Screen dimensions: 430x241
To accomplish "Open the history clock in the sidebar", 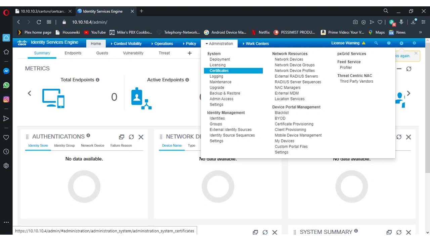I will (x=6, y=152).
